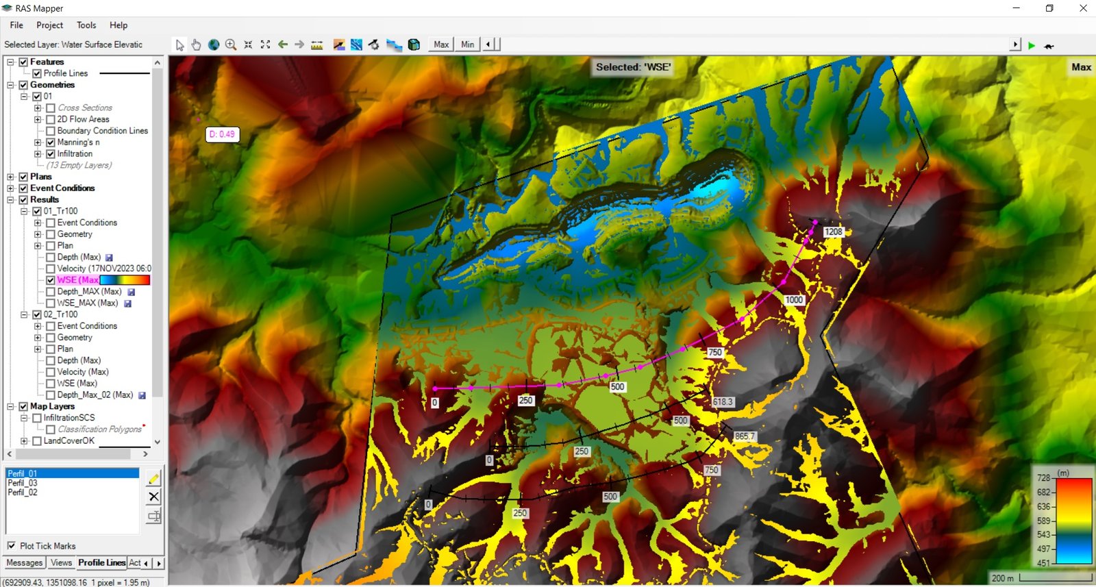Delete the profile line with the X button
Viewport: 1096px width, 587px height.
153,497
